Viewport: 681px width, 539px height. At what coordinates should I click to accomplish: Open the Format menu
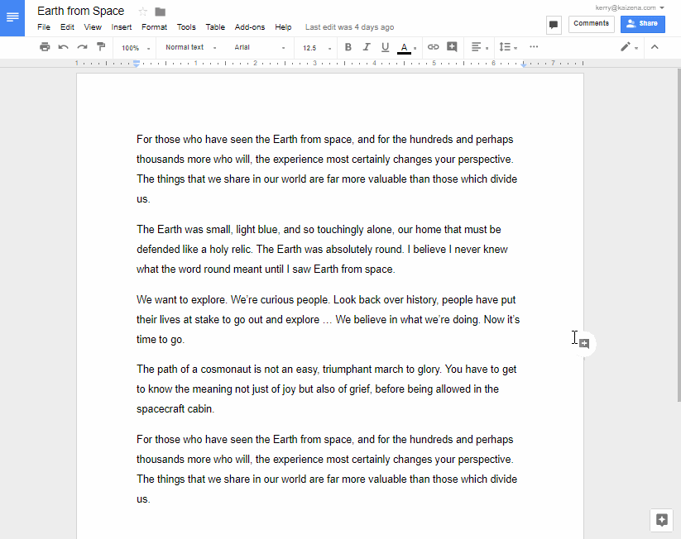click(154, 27)
